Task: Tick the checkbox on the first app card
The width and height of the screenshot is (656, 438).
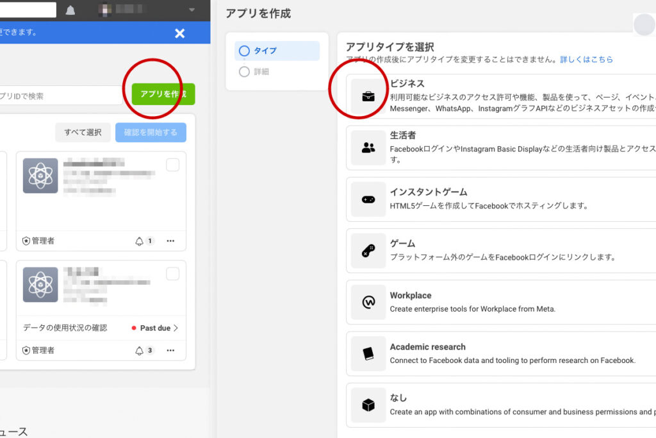Action: (173, 165)
